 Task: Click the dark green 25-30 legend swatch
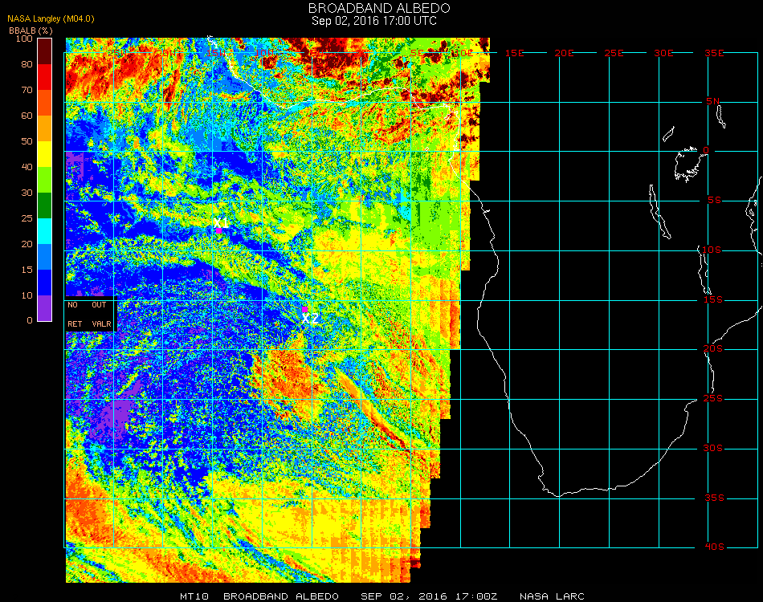44,205
